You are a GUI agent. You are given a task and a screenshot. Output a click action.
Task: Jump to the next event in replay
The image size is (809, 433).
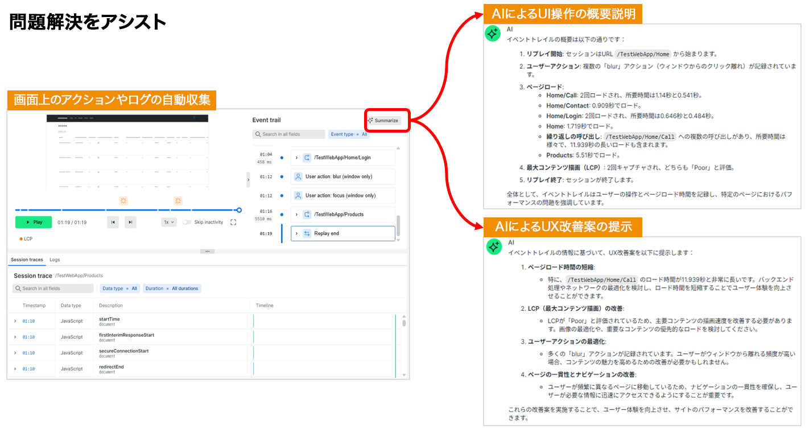(x=131, y=222)
